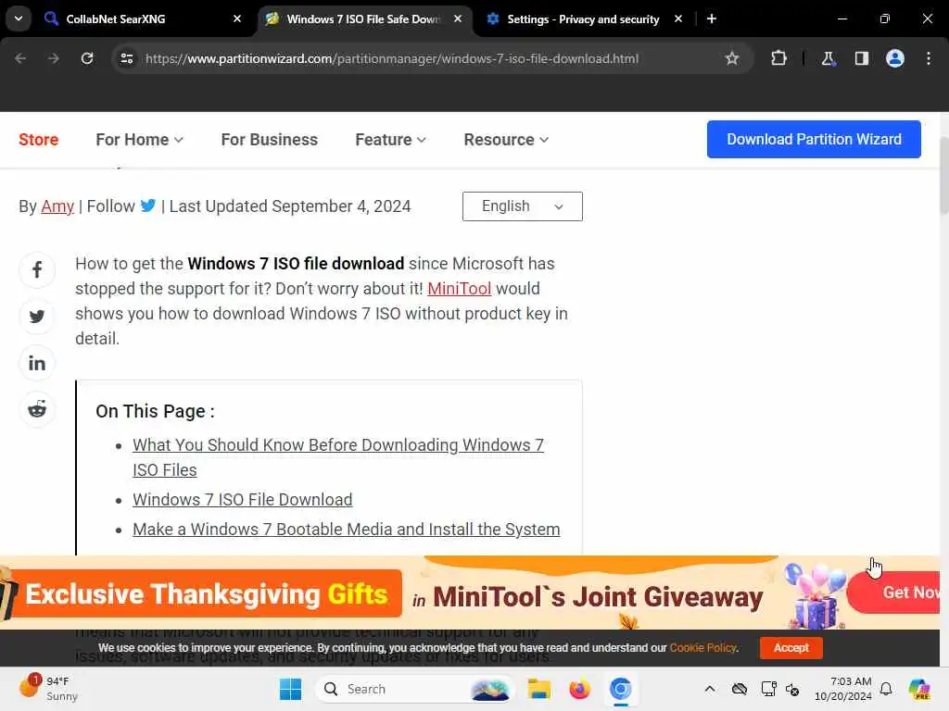View site information icon in address bar
This screenshot has width=949, height=711.
coord(126,58)
